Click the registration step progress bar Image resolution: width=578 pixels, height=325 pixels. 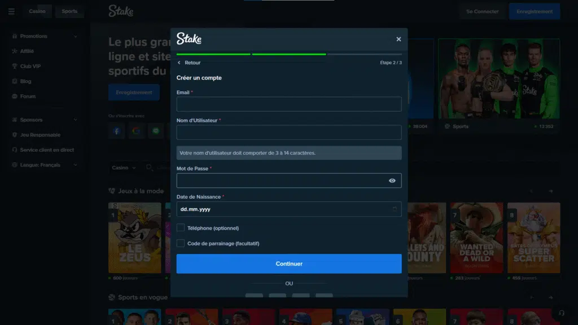click(x=289, y=54)
